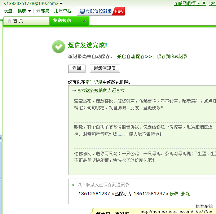Click the monitor icon beside 立即体验新版
The width and height of the screenshot is (216, 214).
tap(82, 11)
